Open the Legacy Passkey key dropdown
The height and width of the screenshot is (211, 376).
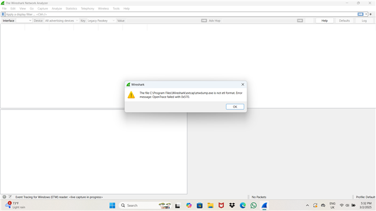(x=101, y=21)
